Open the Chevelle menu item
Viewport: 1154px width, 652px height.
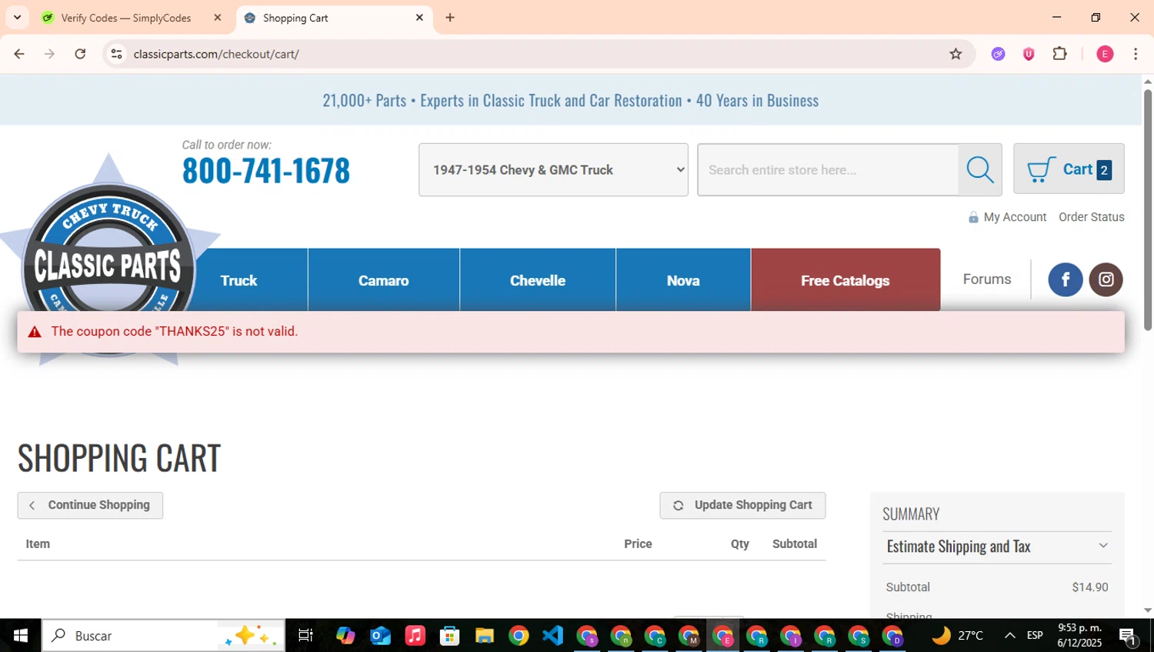coord(538,280)
